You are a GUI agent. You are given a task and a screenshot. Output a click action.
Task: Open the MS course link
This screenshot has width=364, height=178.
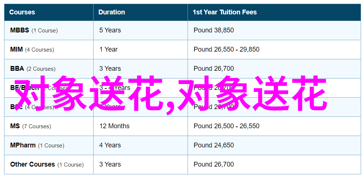pyautogui.click(x=15, y=126)
